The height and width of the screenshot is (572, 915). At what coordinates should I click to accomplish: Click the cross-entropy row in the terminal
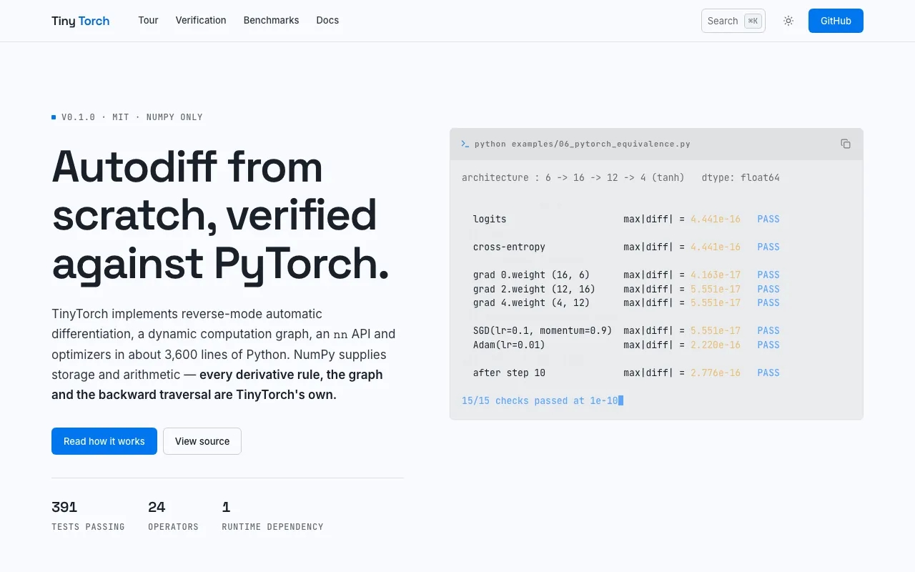(626, 247)
